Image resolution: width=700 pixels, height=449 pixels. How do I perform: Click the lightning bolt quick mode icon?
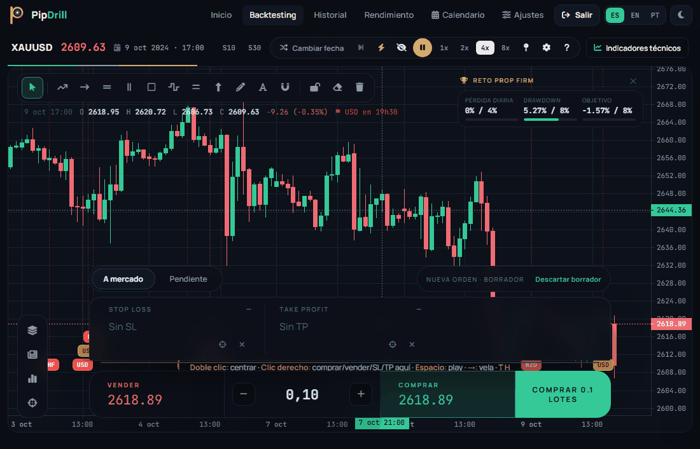pos(381,48)
